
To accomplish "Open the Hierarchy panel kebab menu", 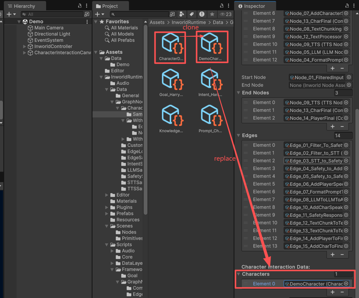I will point(87,6).
